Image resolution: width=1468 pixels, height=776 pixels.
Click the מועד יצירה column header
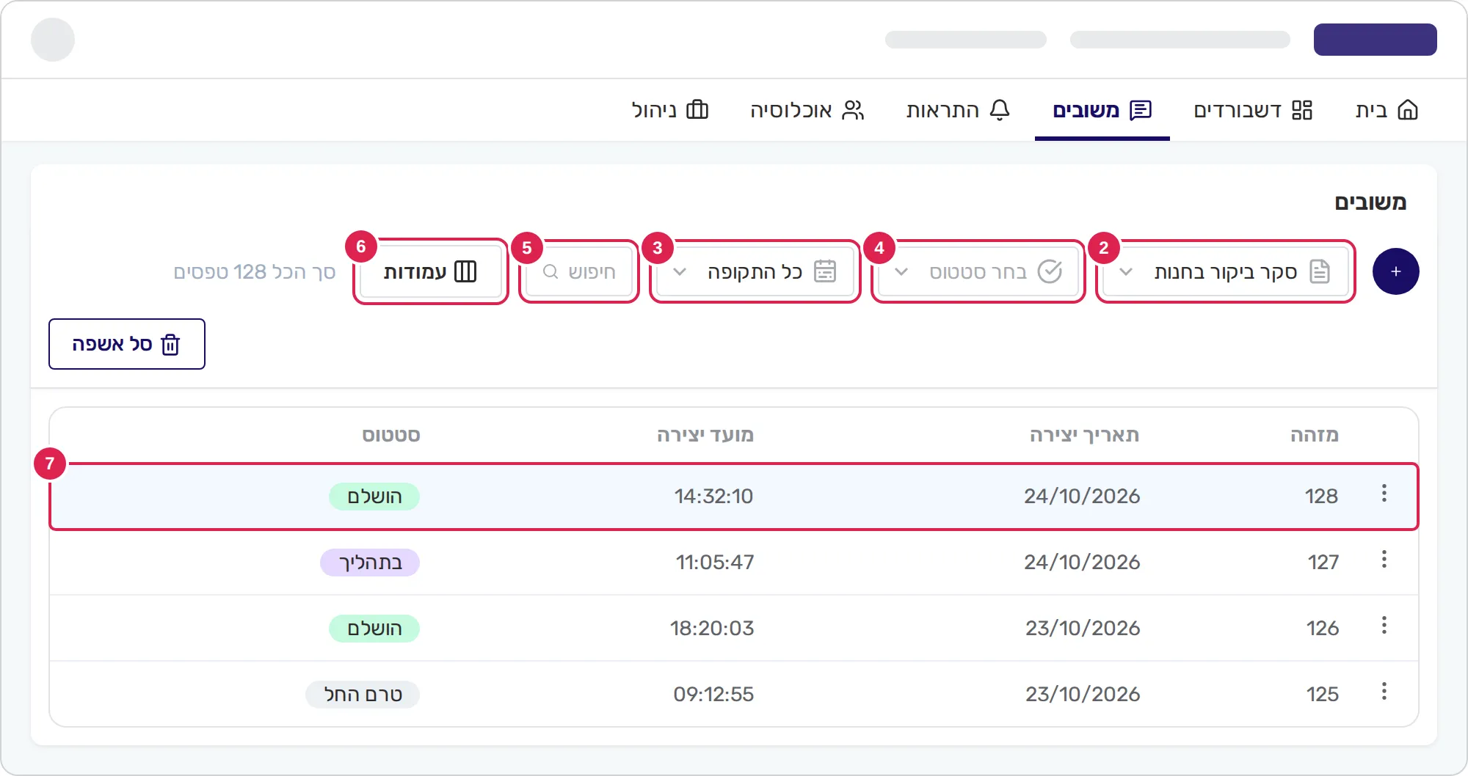tap(705, 435)
